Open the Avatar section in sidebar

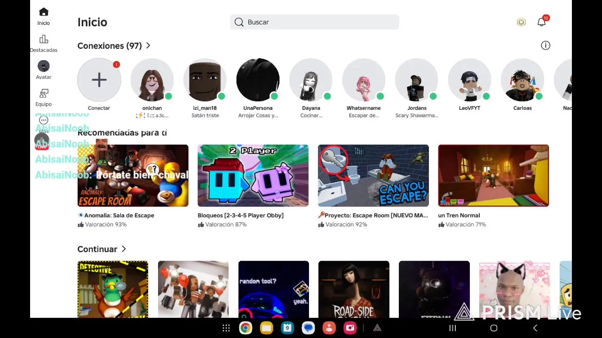click(x=44, y=70)
